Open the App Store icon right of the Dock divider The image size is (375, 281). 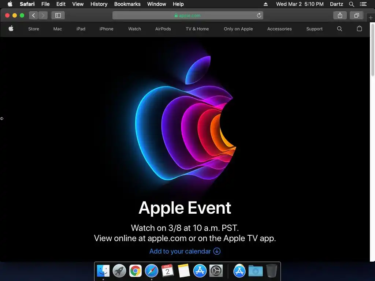240,271
